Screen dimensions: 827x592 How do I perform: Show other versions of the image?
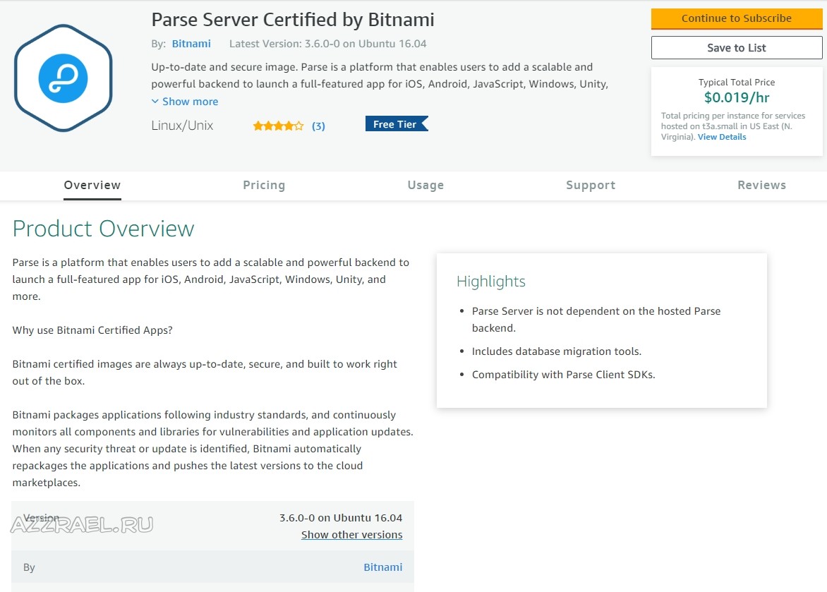coord(351,534)
